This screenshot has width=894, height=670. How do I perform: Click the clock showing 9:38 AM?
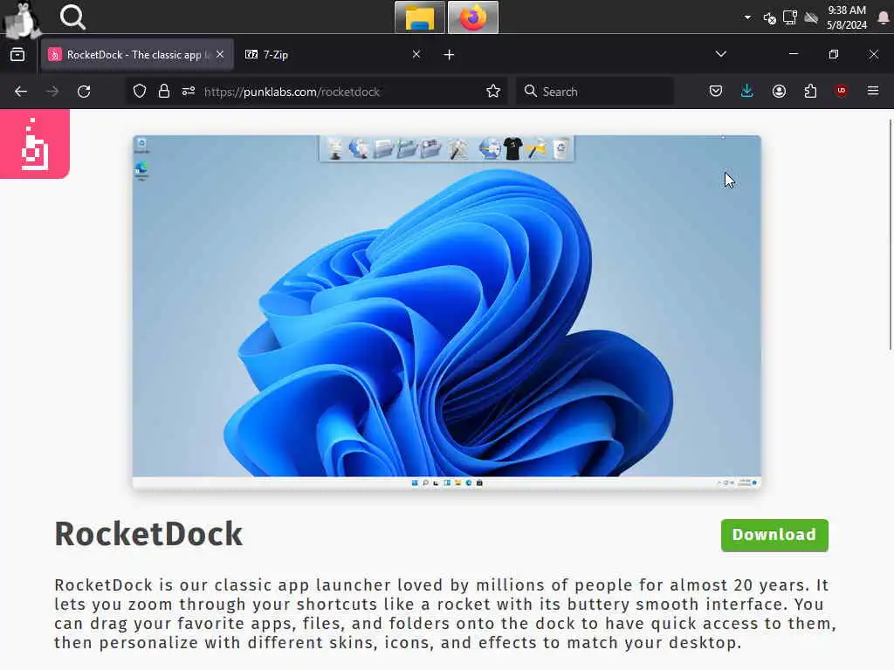pyautogui.click(x=847, y=17)
